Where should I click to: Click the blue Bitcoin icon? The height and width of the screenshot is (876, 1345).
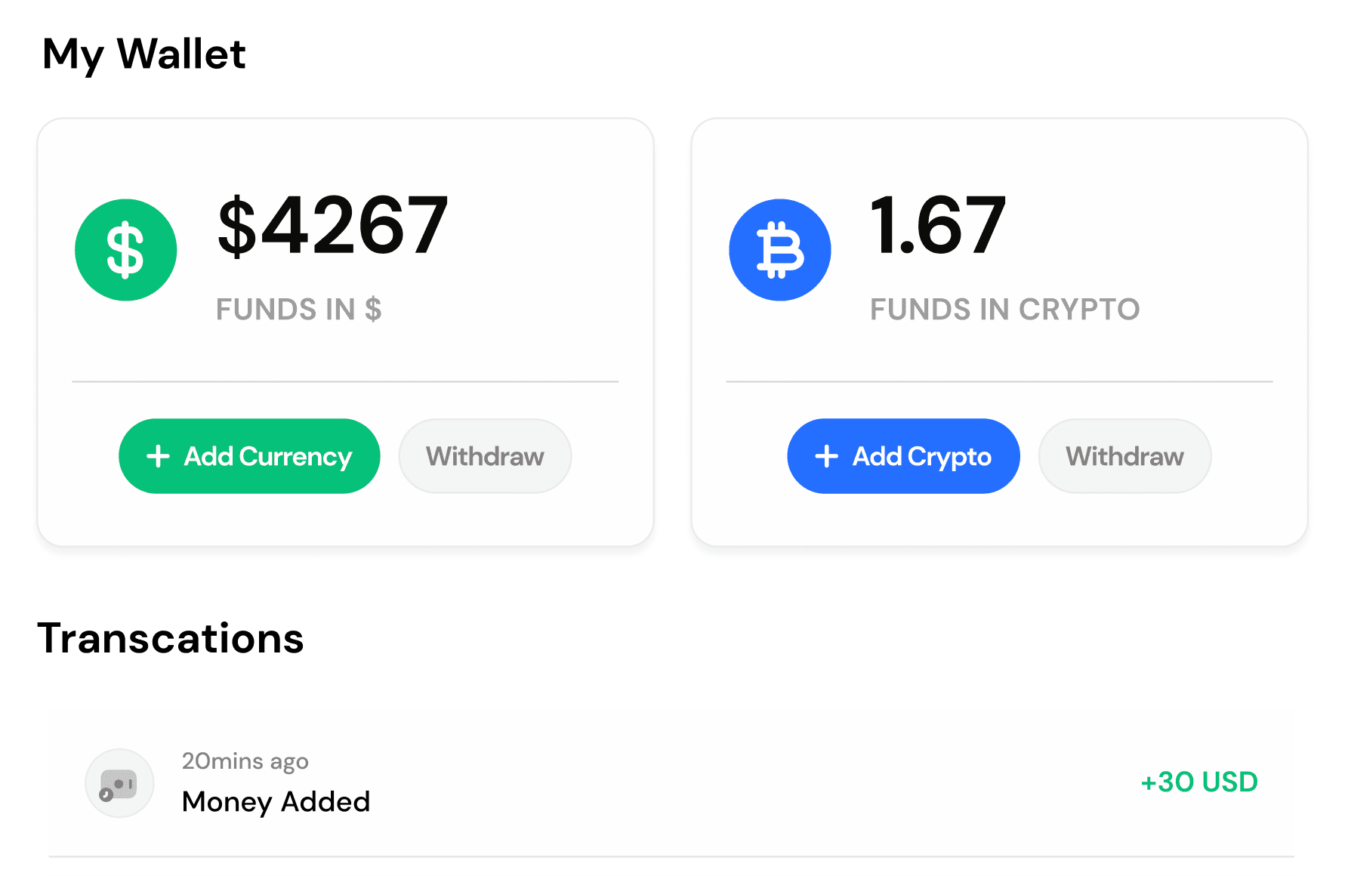click(780, 250)
